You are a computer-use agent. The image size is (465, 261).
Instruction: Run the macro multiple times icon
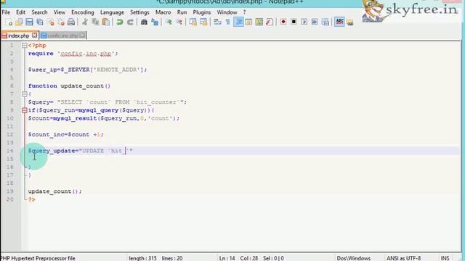(x=315, y=22)
